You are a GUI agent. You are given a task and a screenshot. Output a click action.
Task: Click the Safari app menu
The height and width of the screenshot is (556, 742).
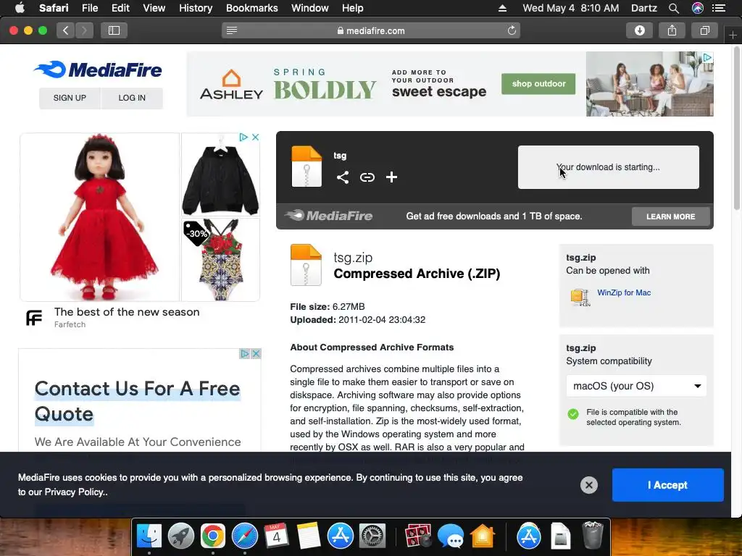click(54, 8)
